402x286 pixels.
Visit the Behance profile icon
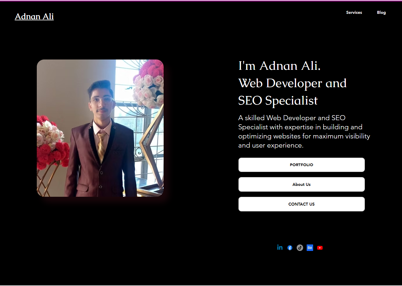click(x=310, y=248)
